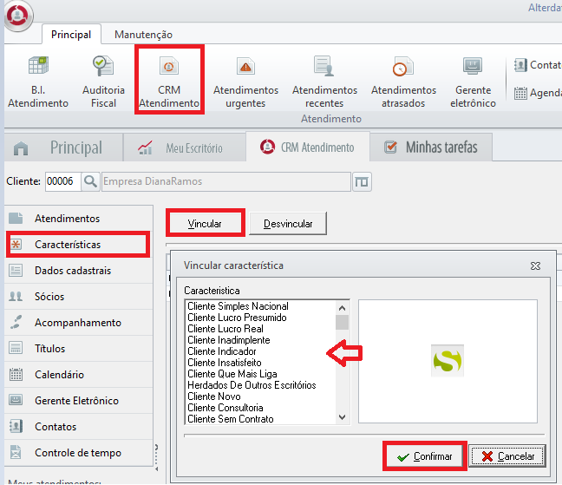562x485 pixels.
Task: Go to Principal home document tab
Action: coord(64,147)
